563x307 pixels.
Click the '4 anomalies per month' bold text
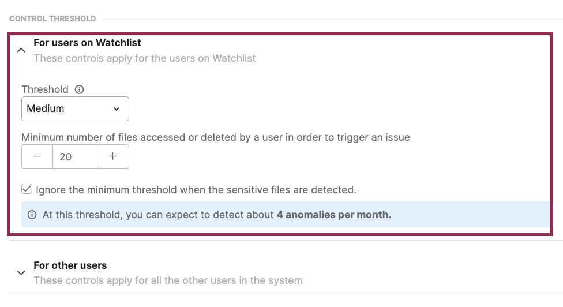point(333,215)
